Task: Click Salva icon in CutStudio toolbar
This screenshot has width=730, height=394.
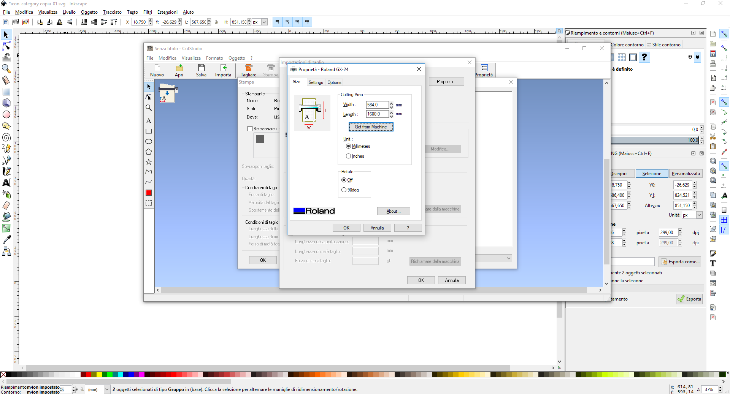Action: tap(201, 70)
